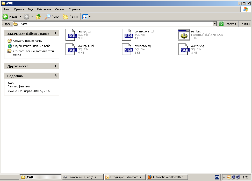Click the Up folder toolbar icon
252x181 pixels.
pyautogui.click(x=38, y=17)
